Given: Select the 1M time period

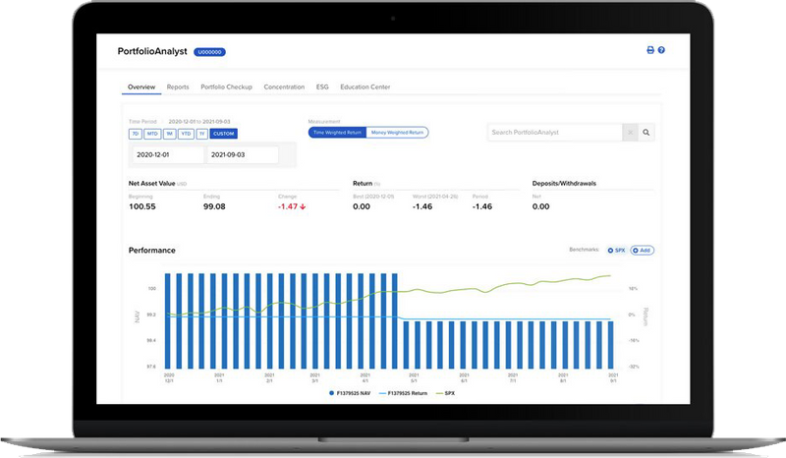Looking at the screenshot, I should (169, 134).
